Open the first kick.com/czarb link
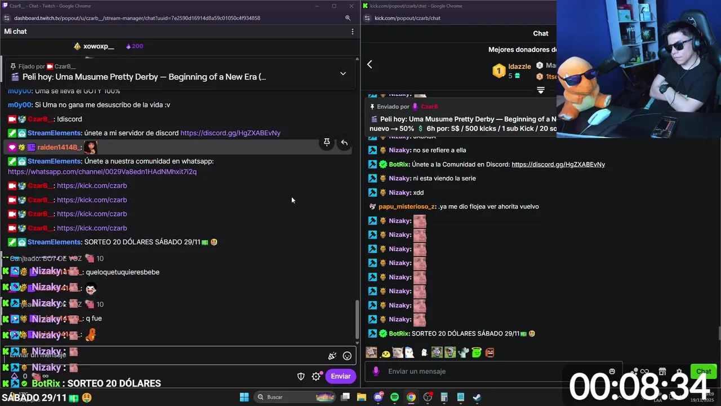721x406 pixels. (92, 186)
